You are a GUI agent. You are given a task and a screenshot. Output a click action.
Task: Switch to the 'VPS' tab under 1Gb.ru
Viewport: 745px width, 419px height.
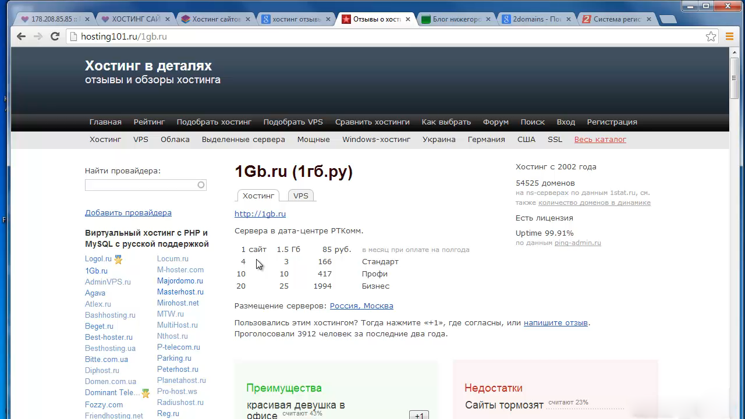pyautogui.click(x=301, y=196)
